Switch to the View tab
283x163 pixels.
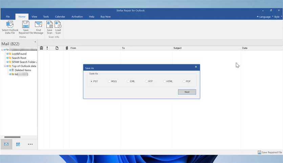pos(34,17)
